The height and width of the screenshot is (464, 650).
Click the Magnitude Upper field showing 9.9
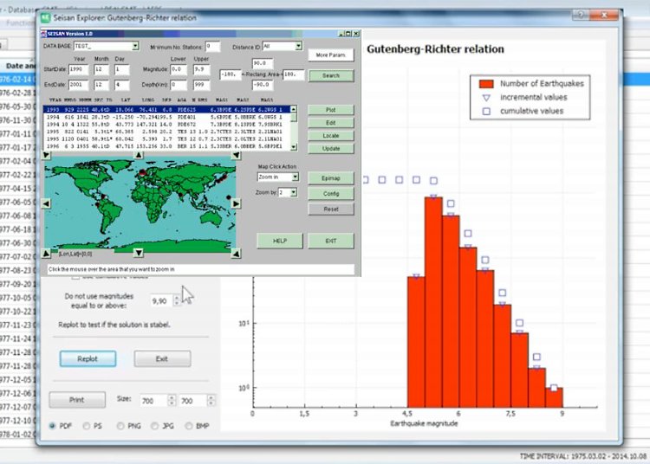click(x=201, y=69)
